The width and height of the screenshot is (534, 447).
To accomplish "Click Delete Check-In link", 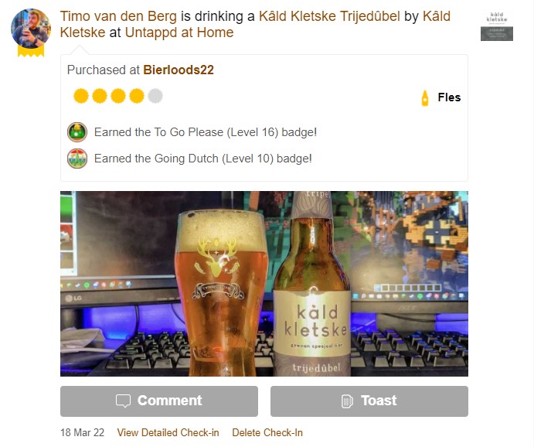I will [x=267, y=432].
